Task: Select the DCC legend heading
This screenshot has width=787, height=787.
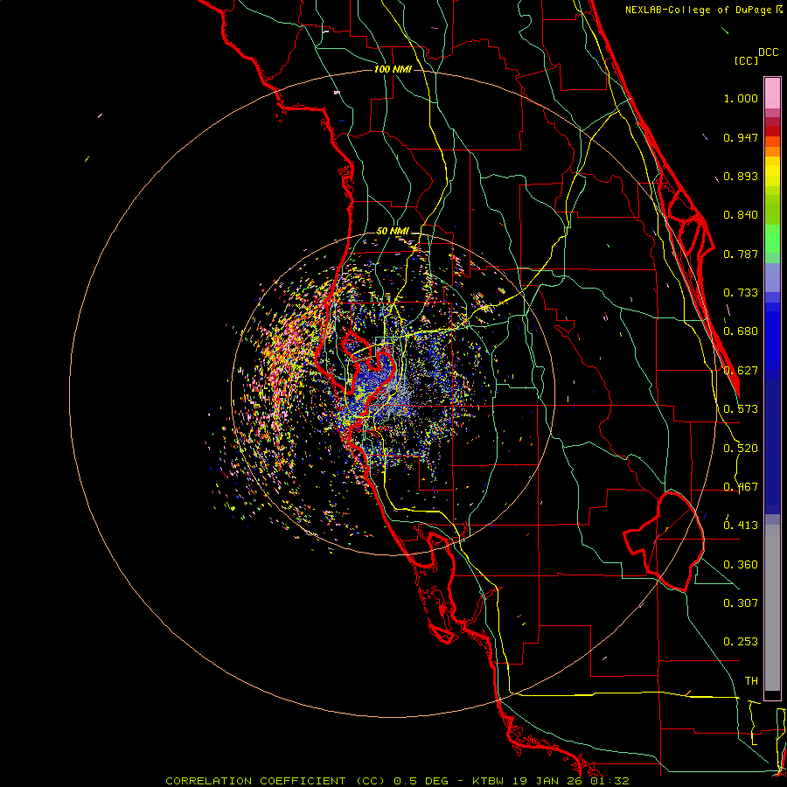Action: [x=769, y=52]
